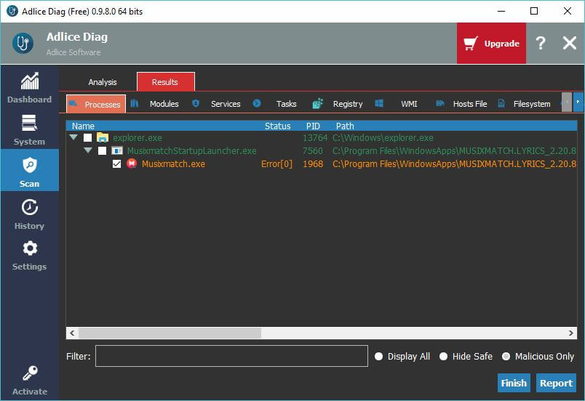Click the red Musixmatch.exe process icon

[x=132, y=164]
